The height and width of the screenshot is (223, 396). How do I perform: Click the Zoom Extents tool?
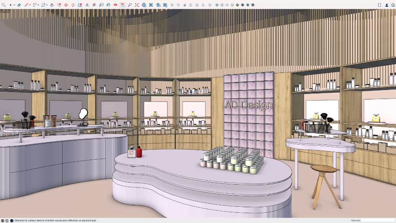(x=137, y=5)
